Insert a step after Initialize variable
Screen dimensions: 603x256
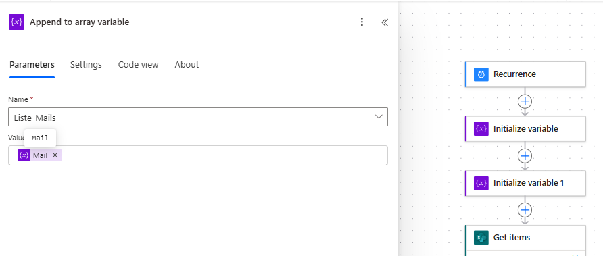pyautogui.click(x=525, y=155)
